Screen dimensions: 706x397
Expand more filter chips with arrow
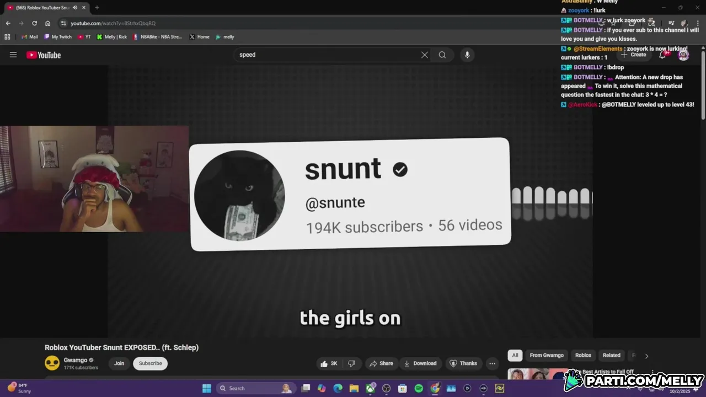click(x=646, y=356)
